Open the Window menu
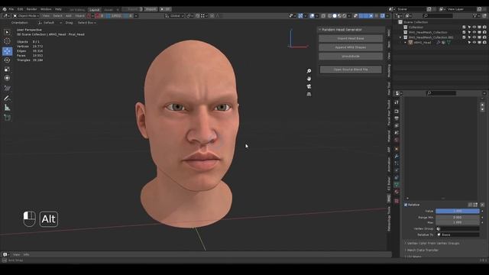Image resolution: width=489 pixels, height=275 pixels. coord(46,9)
